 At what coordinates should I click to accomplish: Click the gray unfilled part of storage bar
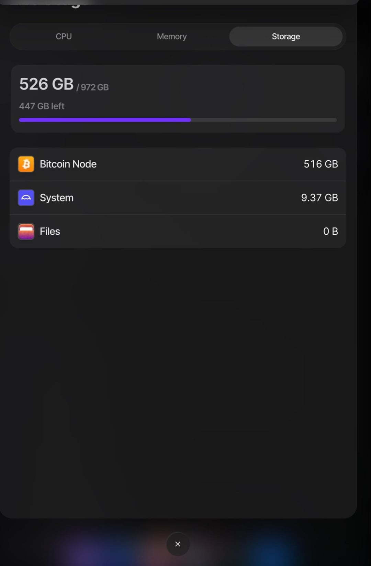tap(263, 120)
